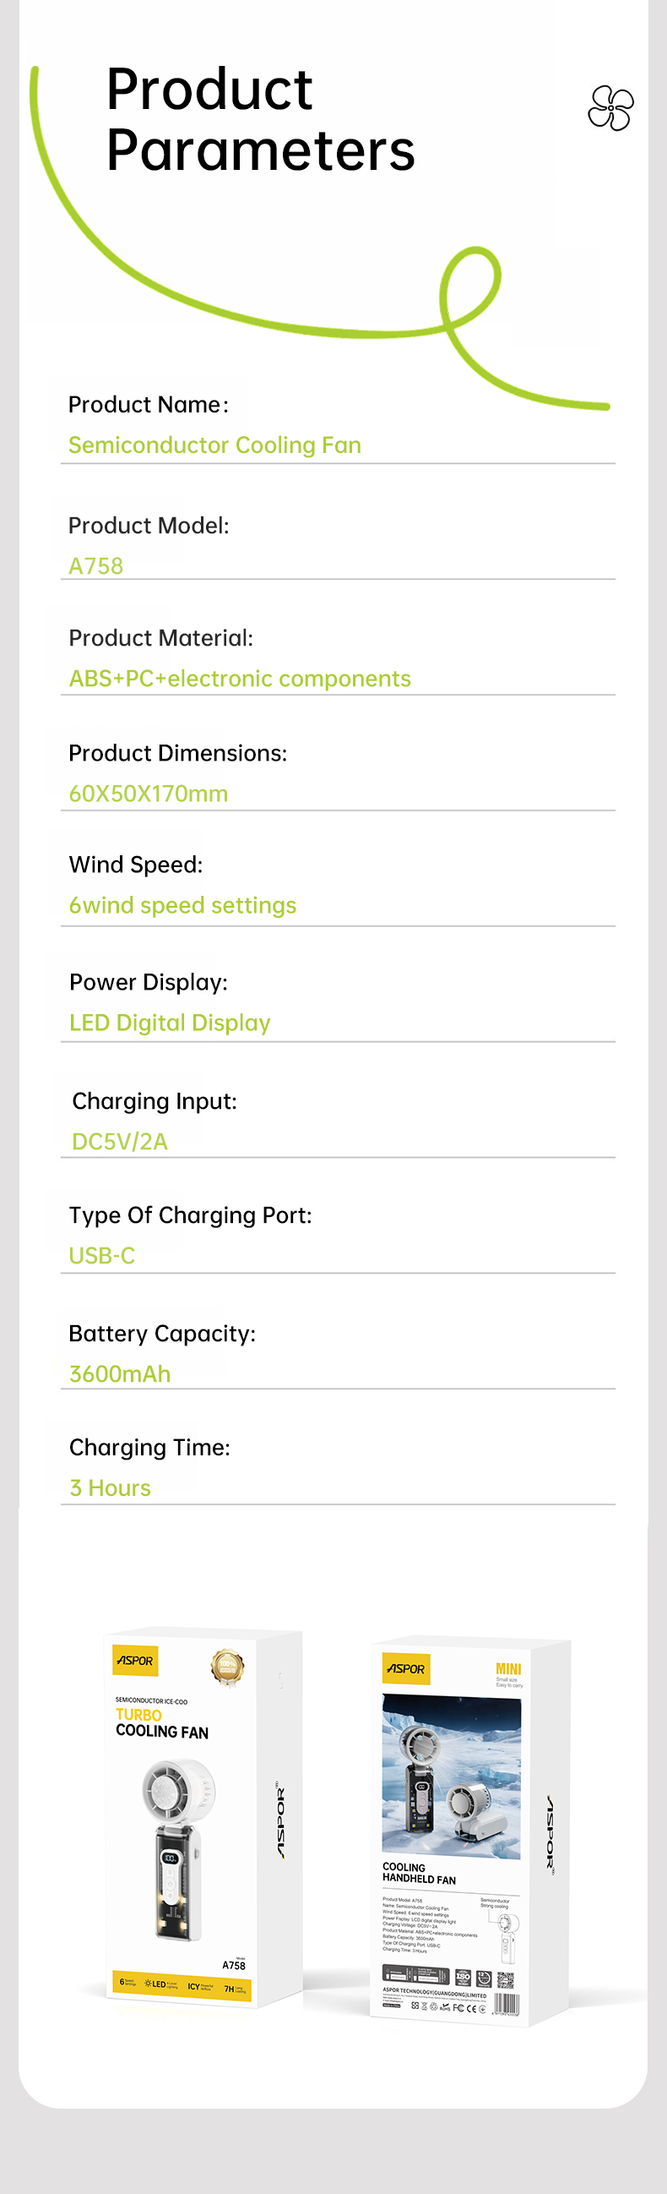Click the QR code on right box
The width and height of the screenshot is (667, 2194).
tap(506, 1978)
